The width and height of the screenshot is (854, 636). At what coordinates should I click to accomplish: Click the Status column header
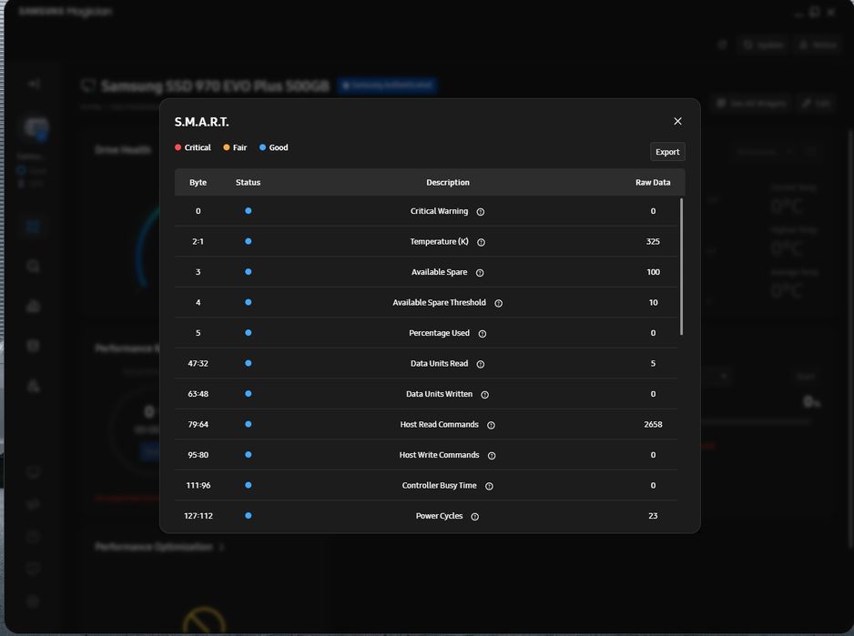pyautogui.click(x=248, y=182)
